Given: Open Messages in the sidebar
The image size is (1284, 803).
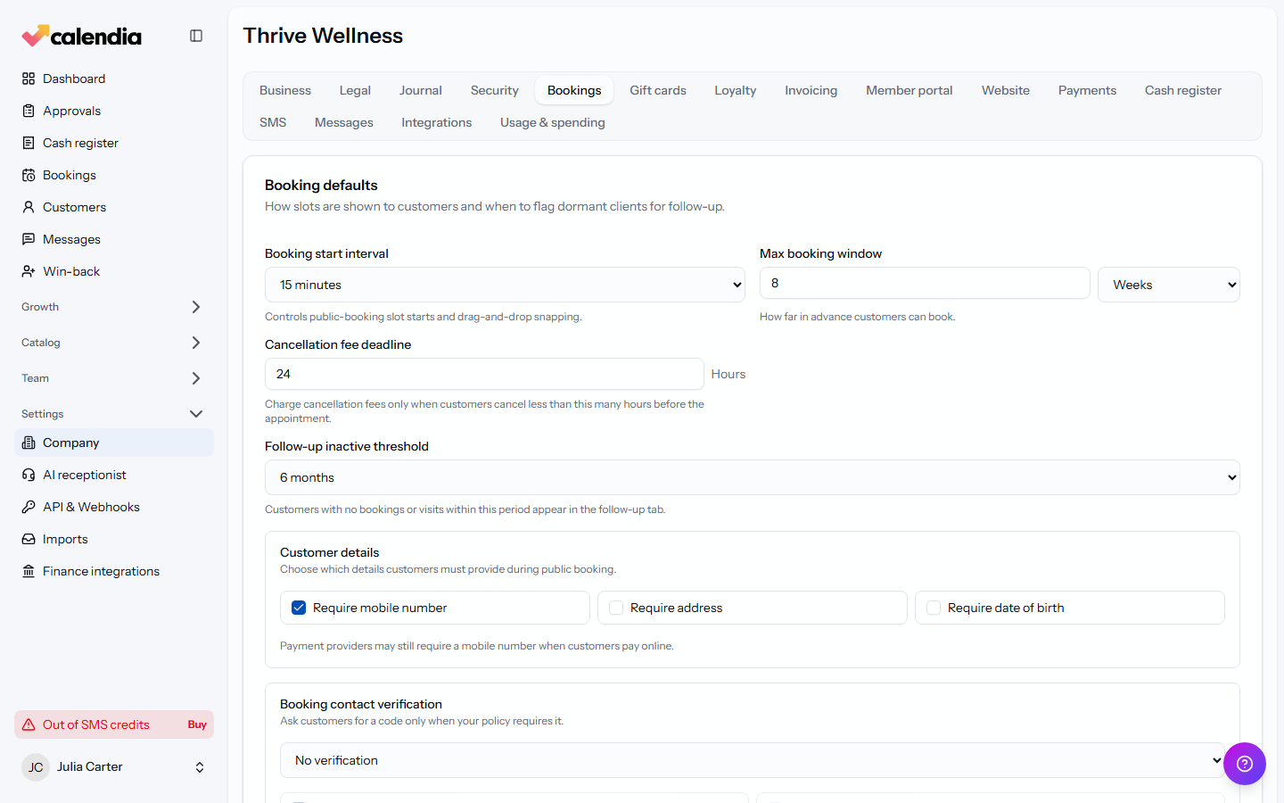Looking at the screenshot, I should (114, 239).
